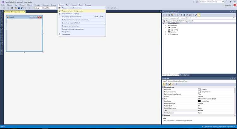Open the Проект menu
This screenshot has width=237, height=129.
coord(22,5)
